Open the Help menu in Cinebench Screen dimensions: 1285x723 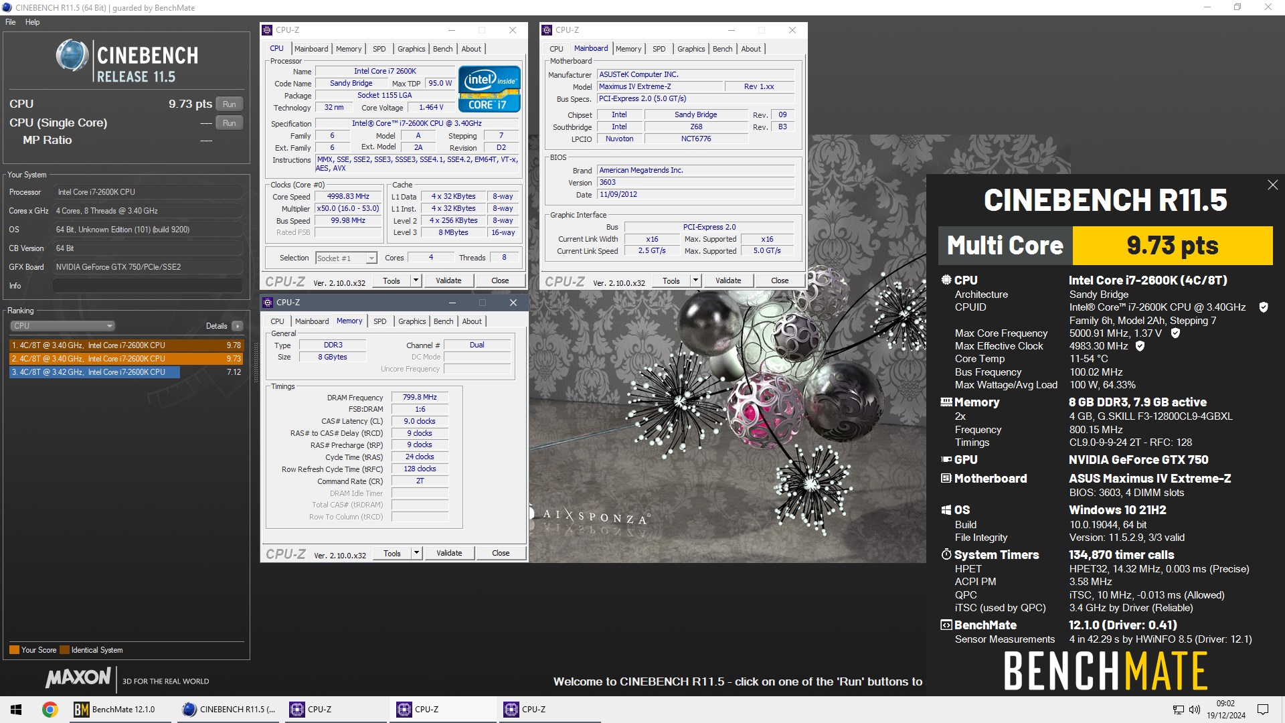pos(32,22)
